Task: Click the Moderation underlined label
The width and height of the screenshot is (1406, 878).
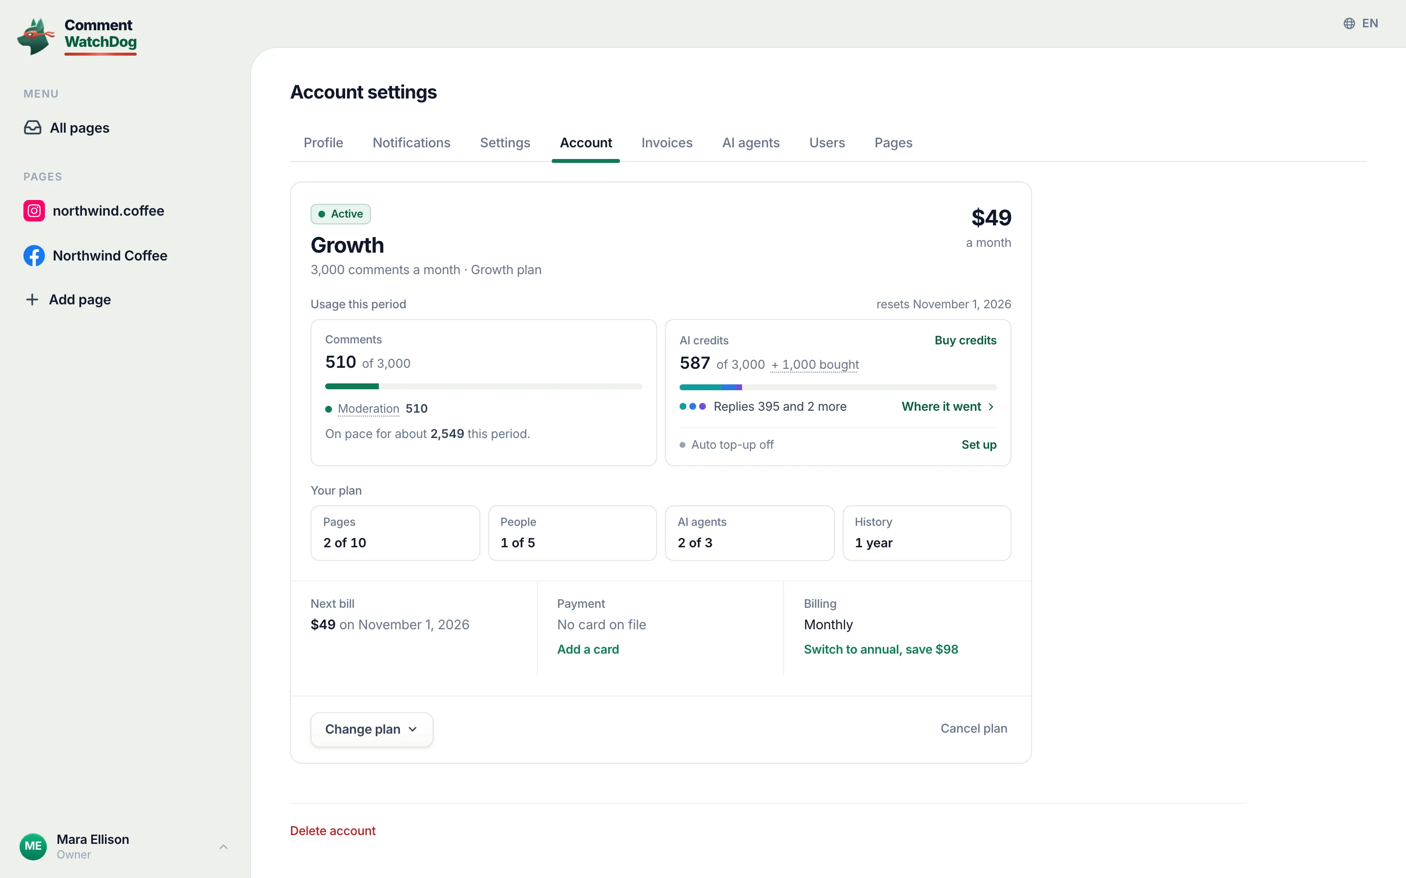Action: (x=369, y=409)
